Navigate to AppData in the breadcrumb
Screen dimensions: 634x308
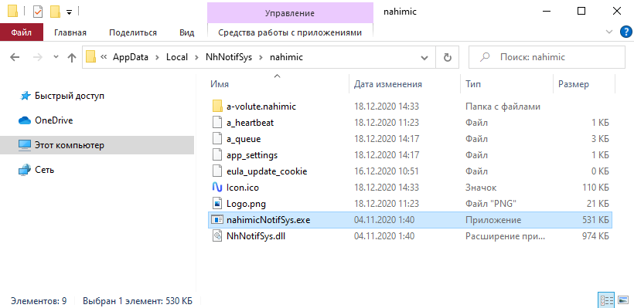point(131,57)
